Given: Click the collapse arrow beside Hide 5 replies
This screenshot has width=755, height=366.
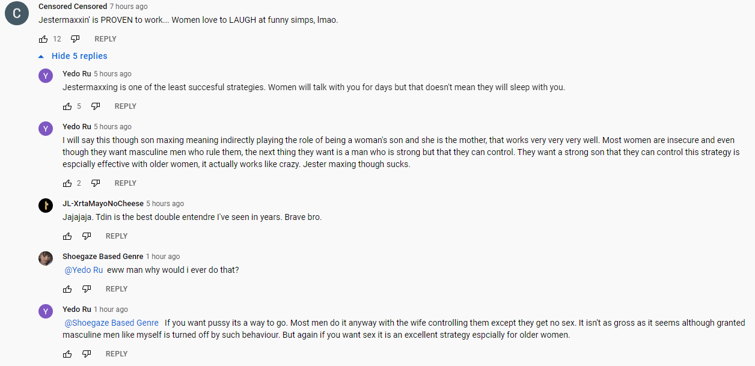Looking at the screenshot, I should point(41,56).
